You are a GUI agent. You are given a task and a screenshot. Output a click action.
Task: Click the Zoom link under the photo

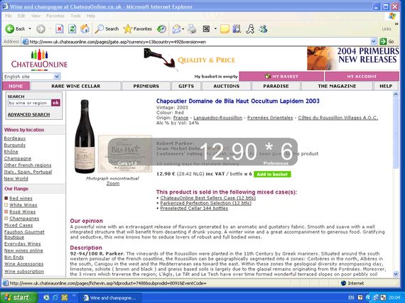coord(113,183)
